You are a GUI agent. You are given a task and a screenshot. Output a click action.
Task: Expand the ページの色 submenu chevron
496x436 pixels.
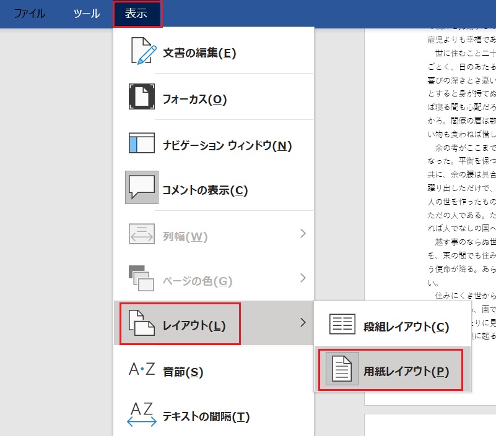click(302, 278)
